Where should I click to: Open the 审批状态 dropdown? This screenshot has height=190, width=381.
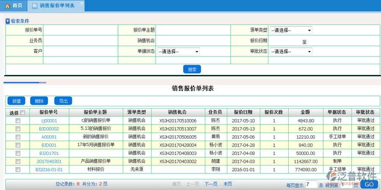click(291, 52)
